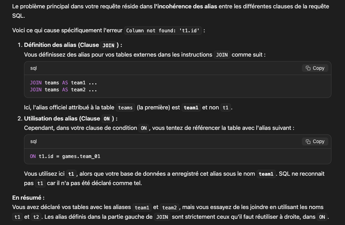Select the 'team2' chip in the summary line
345x225 pixels.
click(169, 207)
